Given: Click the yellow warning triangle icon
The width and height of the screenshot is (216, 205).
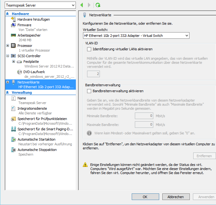Looking at the screenshot, I should click(x=85, y=165).
